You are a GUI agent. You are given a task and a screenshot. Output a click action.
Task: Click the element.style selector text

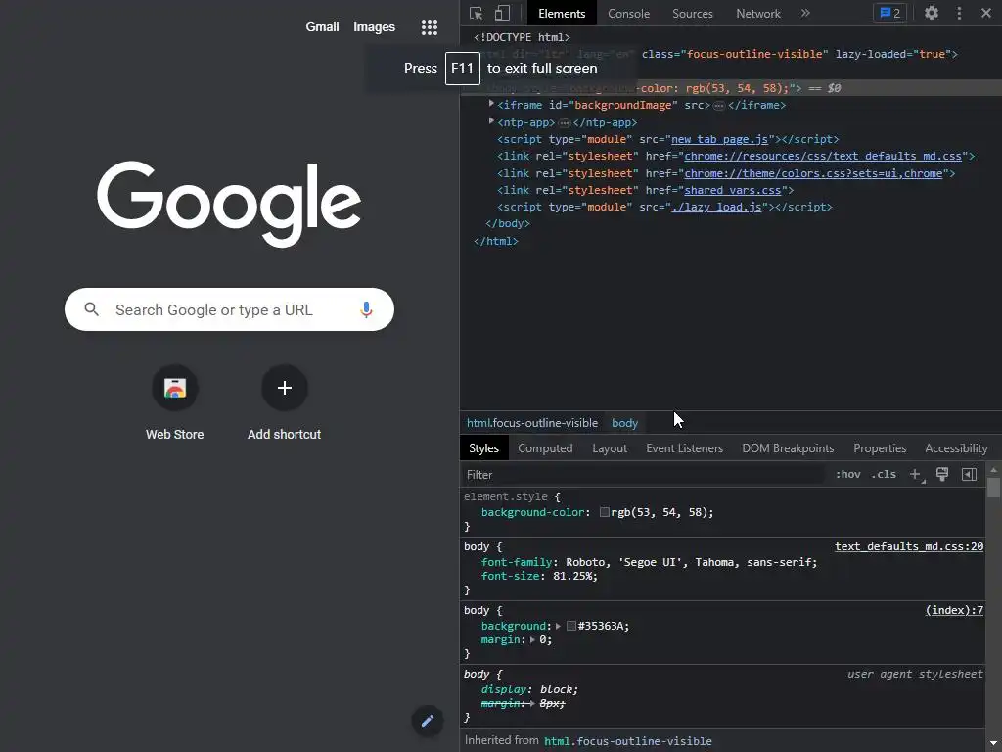(506, 496)
